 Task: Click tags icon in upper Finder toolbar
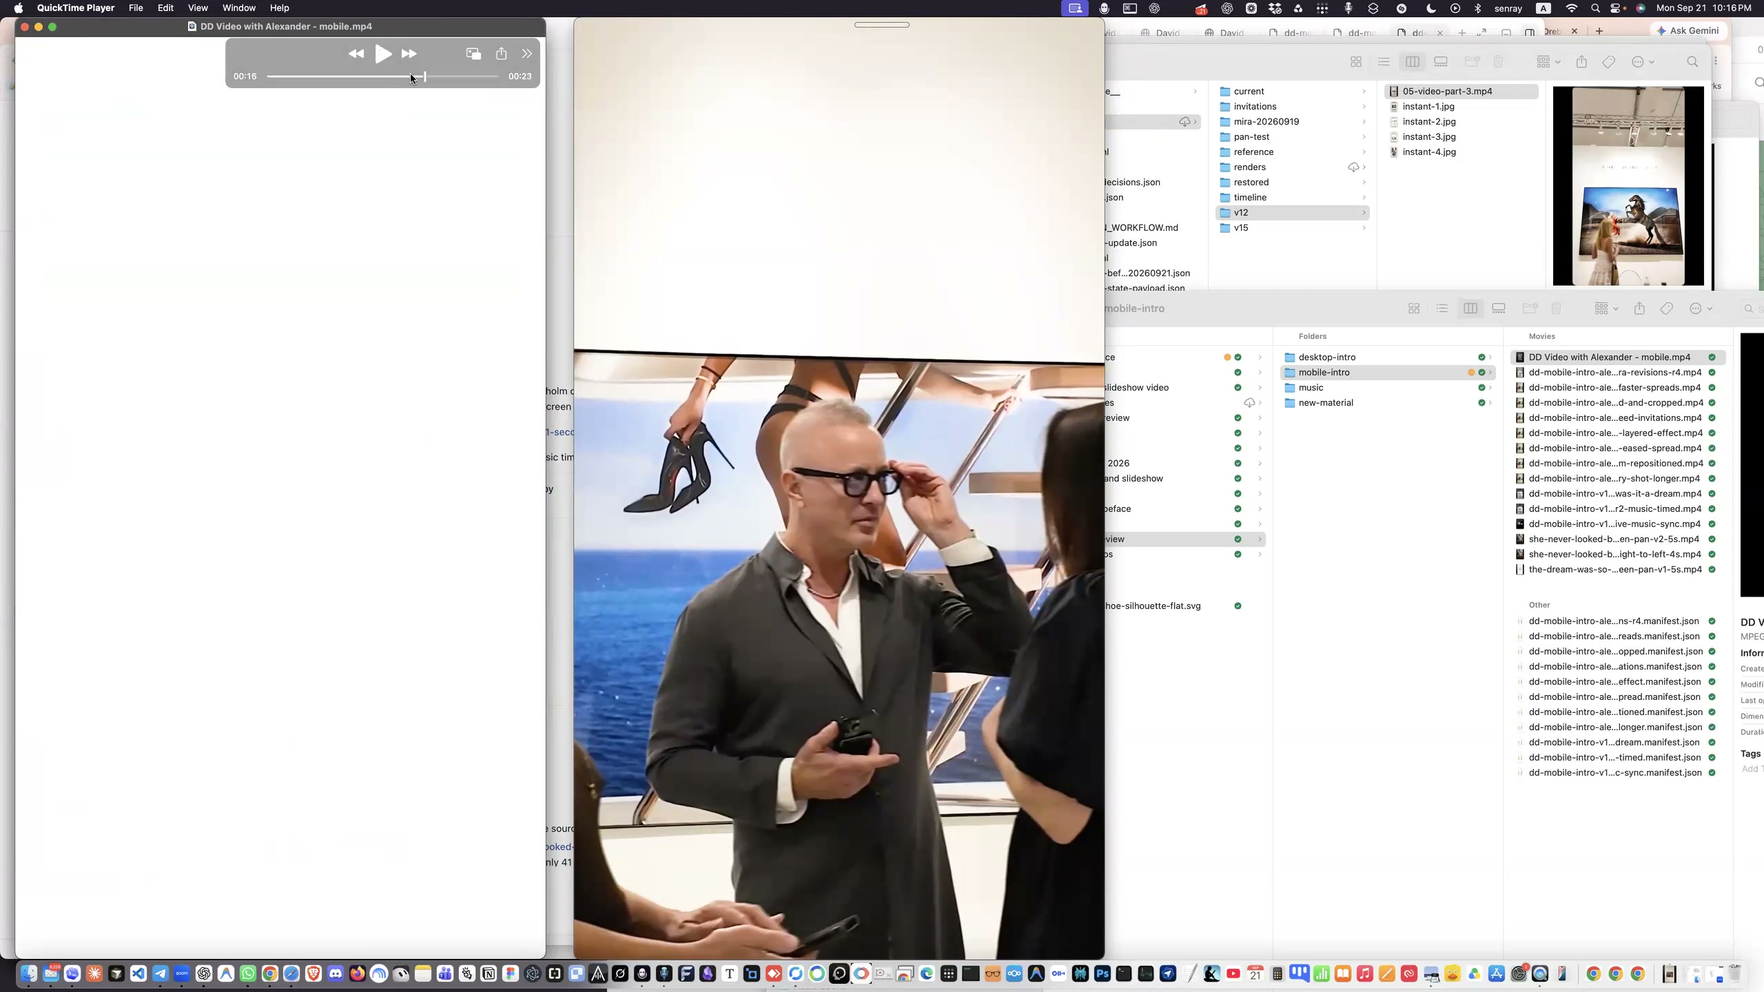pyautogui.click(x=1609, y=62)
